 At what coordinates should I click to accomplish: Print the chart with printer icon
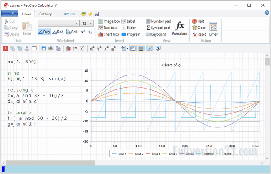point(51,48)
